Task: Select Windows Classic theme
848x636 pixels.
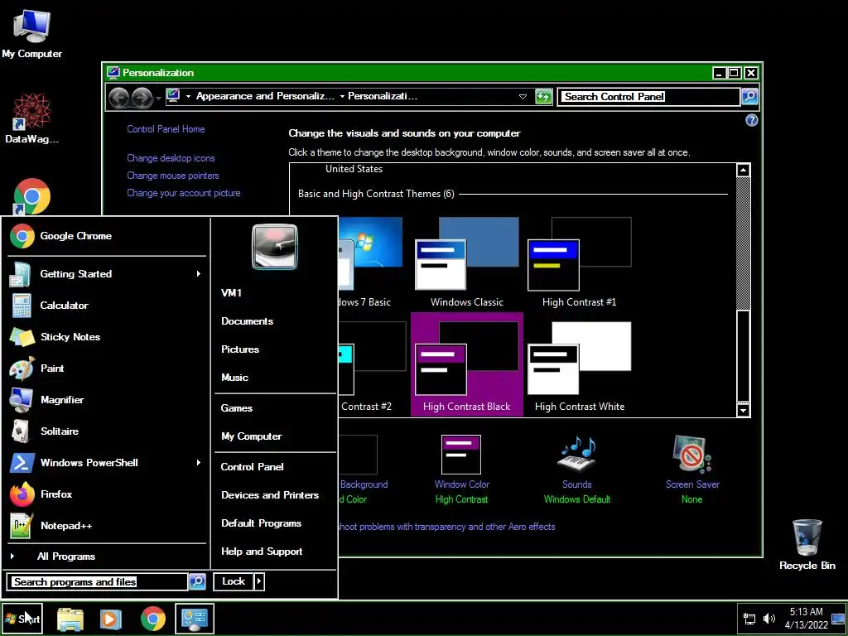Action: pos(467,263)
